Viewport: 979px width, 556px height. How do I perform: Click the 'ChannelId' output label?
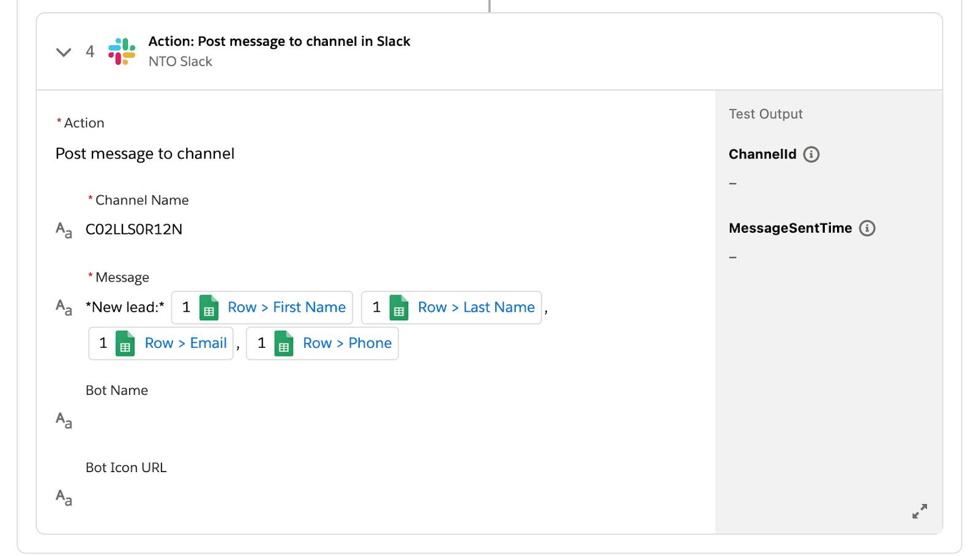(762, 154)
